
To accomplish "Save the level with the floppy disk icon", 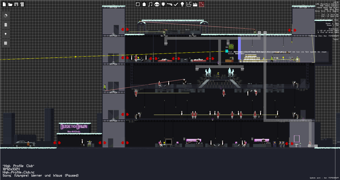I will (16, 4).
